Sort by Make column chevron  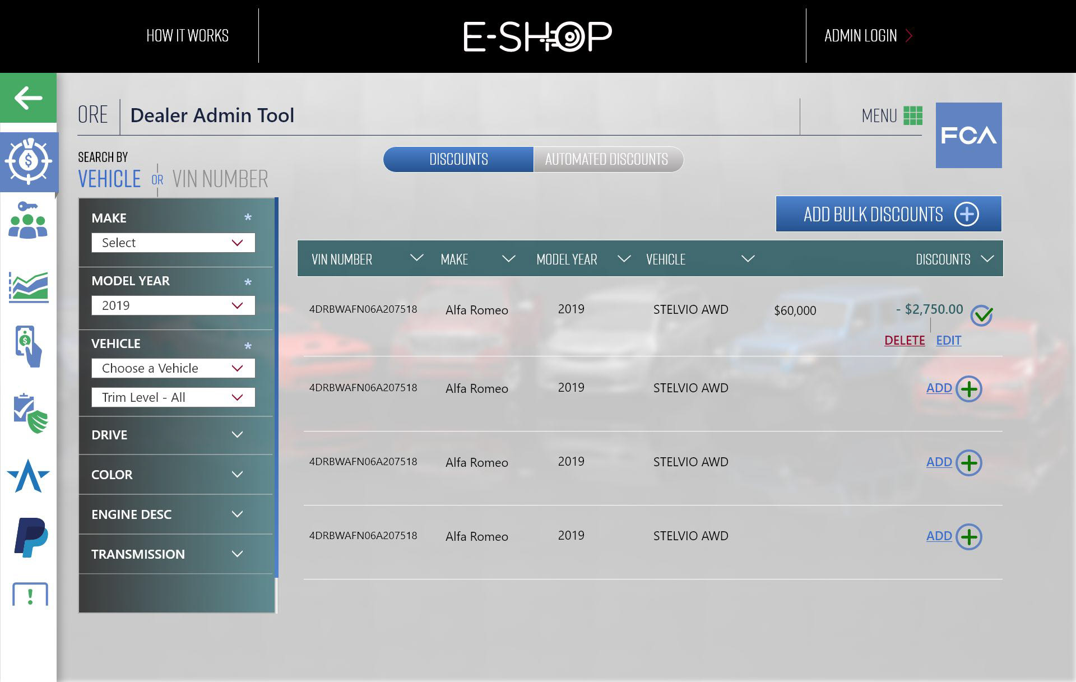coord(508,259)
